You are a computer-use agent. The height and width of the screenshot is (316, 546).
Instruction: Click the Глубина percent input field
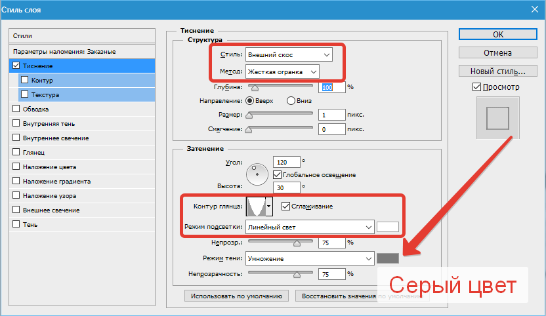point(331,87)
